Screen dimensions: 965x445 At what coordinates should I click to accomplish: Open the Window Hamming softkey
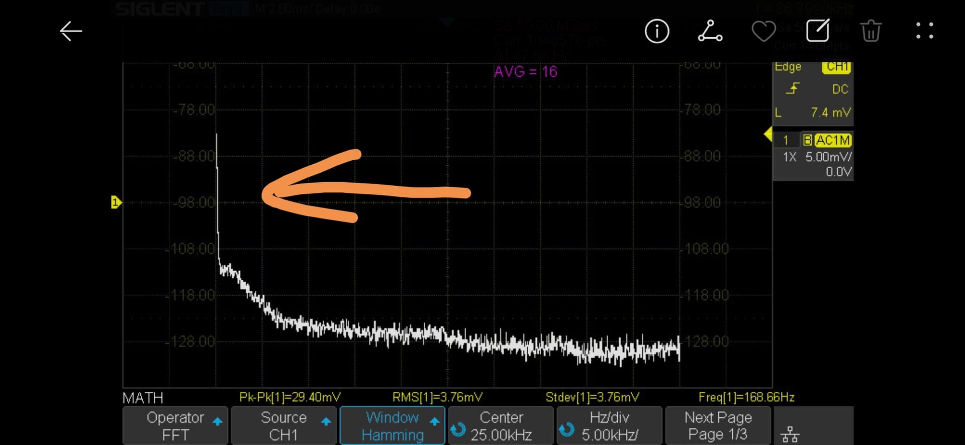(x=393, y=425)
